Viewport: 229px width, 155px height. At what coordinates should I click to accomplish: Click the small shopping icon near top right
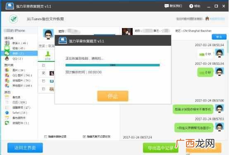[x=207, y=19]
